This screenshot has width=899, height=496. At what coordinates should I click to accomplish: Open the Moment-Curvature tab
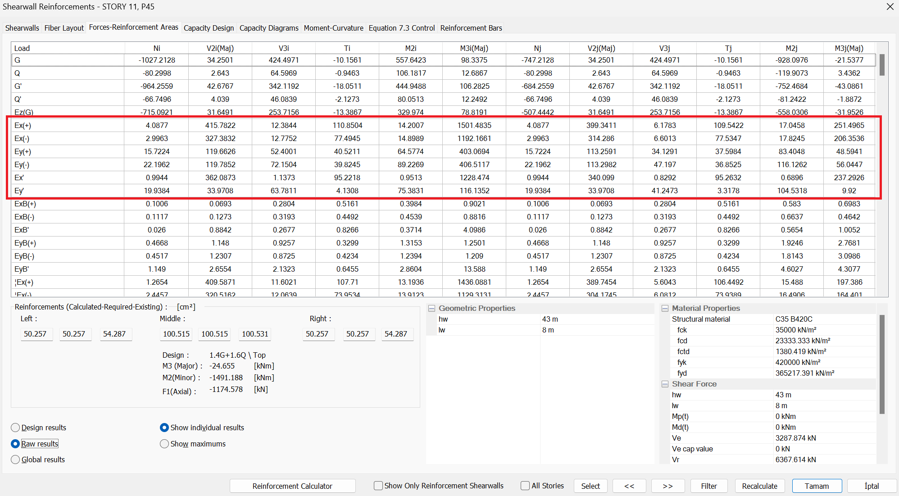tap(333, 28)
